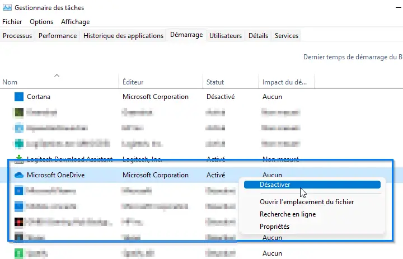403x259 pixels.
Task: Select the Cortana row name
Action: [x=39, y=97]
